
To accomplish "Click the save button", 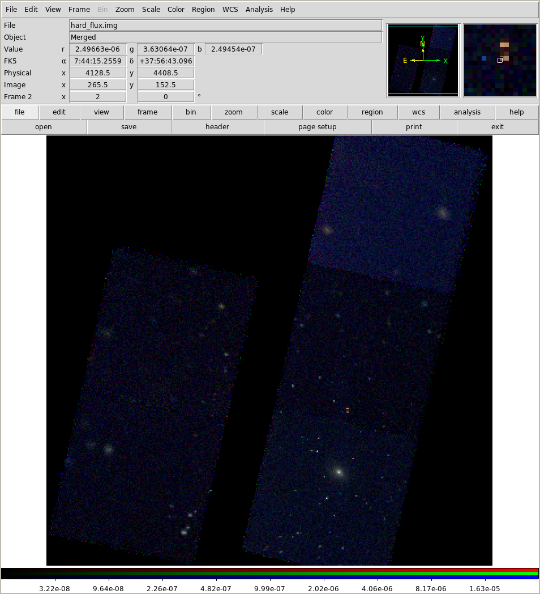I will coord(129,127).
